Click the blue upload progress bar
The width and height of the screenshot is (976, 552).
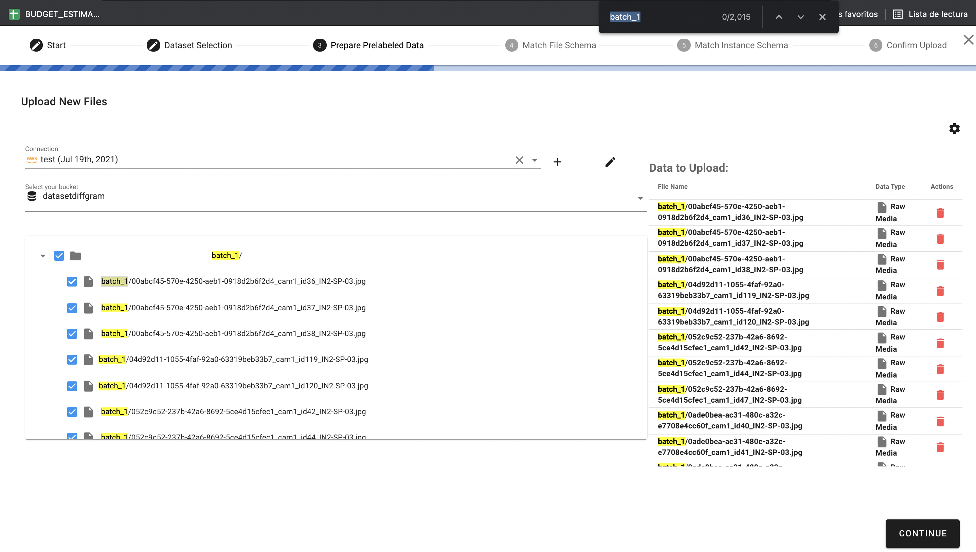[x=216, y=68]
